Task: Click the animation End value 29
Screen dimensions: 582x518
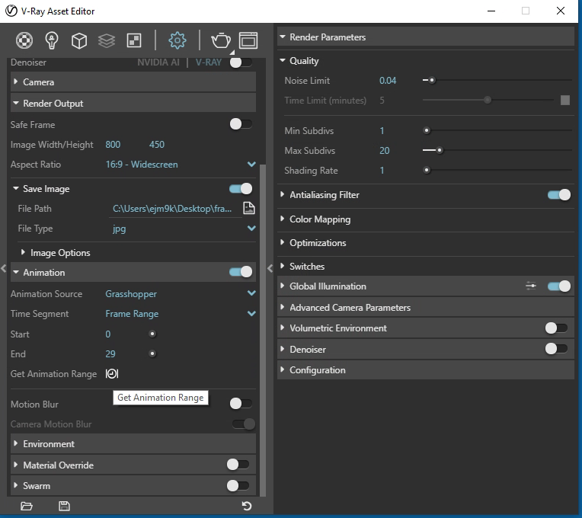Action: (x=110, y=354)
